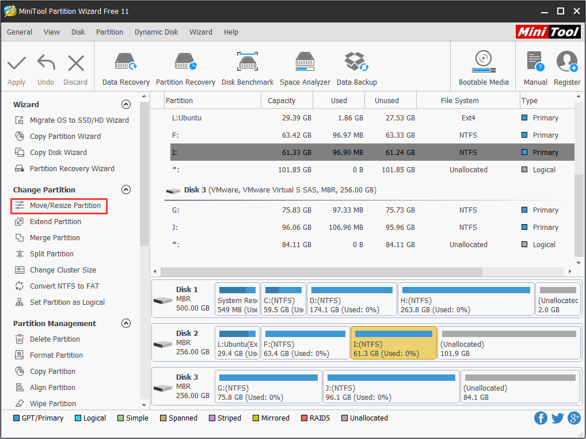Open the Google Plus share icon
This screenshot has width=586, height=439.
tap(574, 418)
